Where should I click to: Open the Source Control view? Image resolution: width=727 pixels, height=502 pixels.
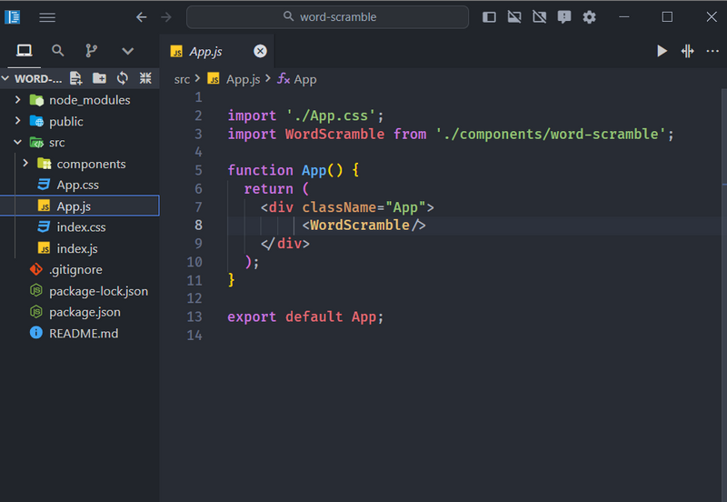(x=92, y=51)
